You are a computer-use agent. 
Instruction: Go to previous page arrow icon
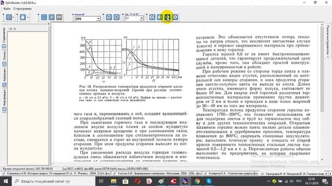click(160, 17)
